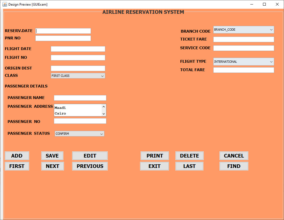Click inside the PASSENGER ADDRESS text area
The image size is (284, 220).
[78, 110]
